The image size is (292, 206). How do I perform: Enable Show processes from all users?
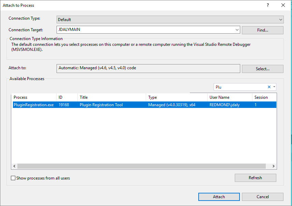click(x=13, y=178)
